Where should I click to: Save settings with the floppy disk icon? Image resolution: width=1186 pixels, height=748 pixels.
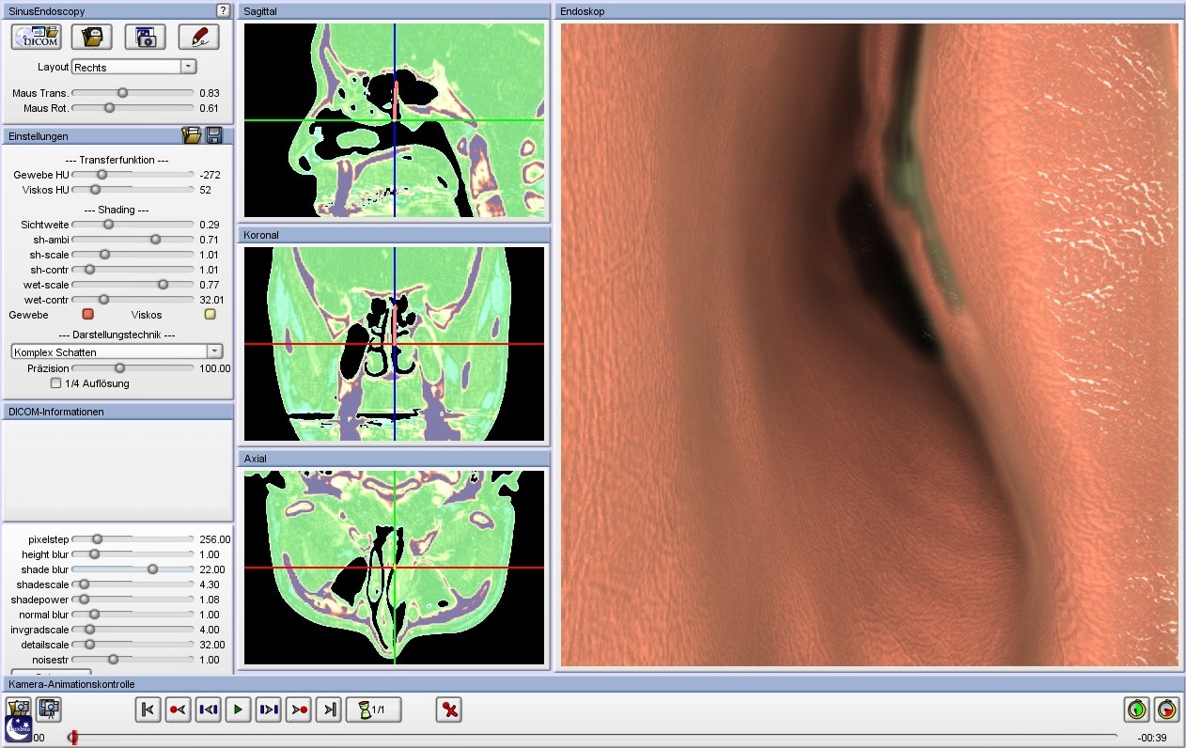[214, 136]
